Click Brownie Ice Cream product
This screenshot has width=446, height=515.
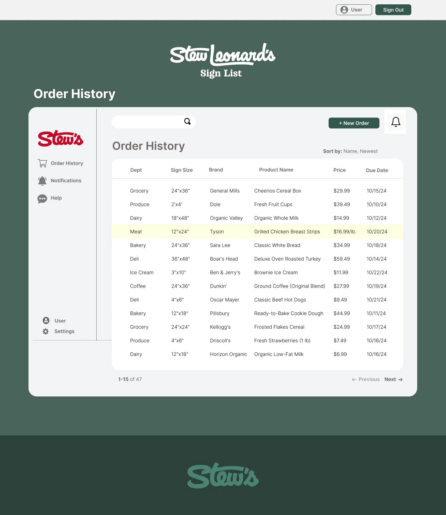[276, 273]
